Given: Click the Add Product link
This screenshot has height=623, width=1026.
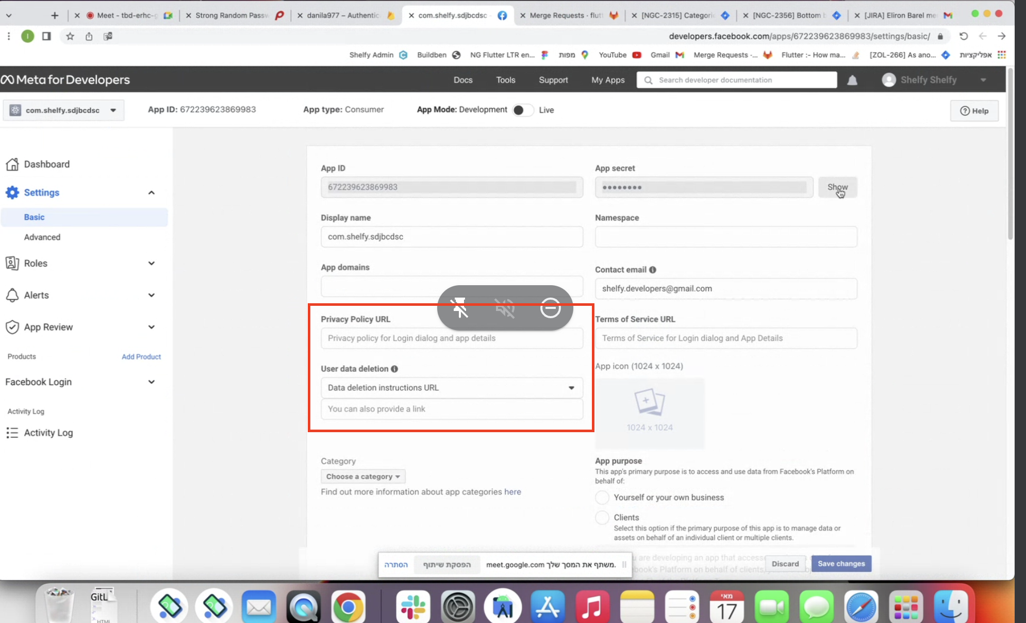Looking at the screenshot, I should (x=141, y=356).
